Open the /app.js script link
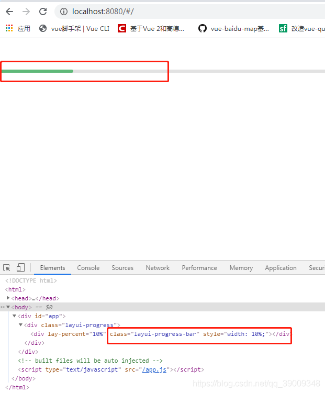The height and width of the screenshot is (393, 325). pos(154,369)
